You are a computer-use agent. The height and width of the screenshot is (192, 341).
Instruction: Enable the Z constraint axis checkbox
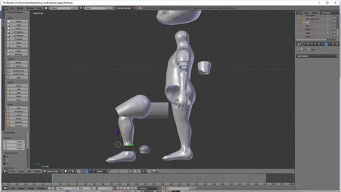coord(5,163)
